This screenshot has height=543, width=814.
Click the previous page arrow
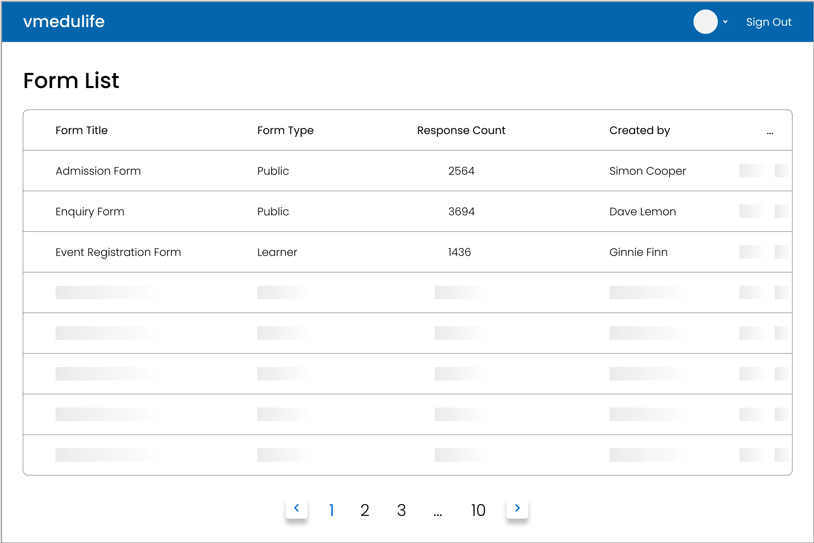click(x=296, y=508)
